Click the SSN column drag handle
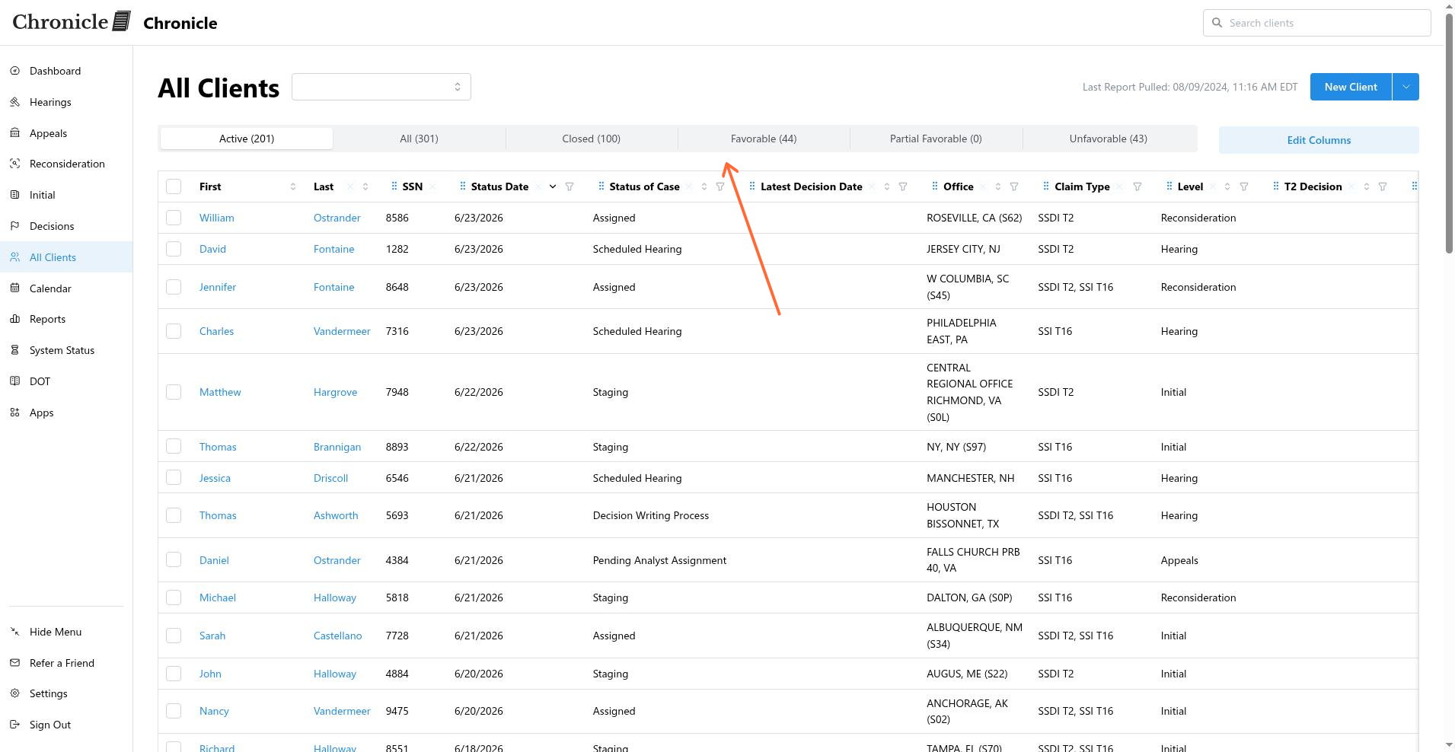 (x=394, y=186)
